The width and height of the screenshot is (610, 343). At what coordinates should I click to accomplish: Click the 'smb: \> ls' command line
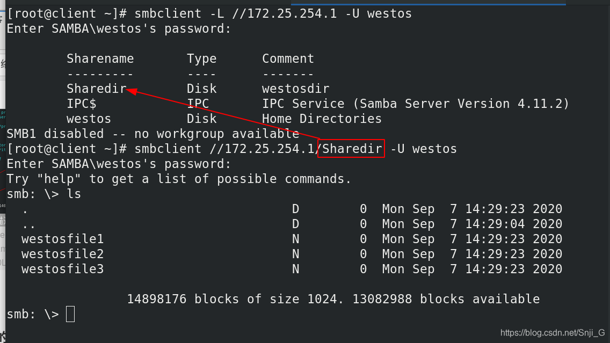click(44, 194)
